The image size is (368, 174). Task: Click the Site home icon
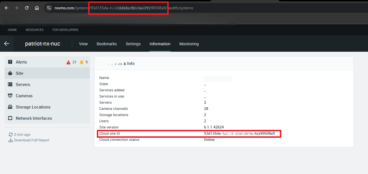point(10,73)
